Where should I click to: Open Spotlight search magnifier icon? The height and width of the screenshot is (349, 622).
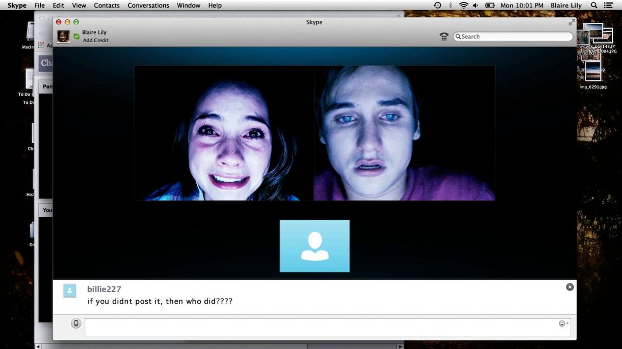pos(594,5)
